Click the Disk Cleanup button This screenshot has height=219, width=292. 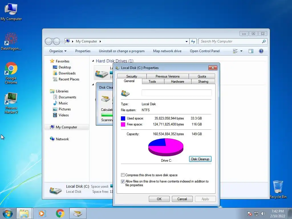[200, 159]
